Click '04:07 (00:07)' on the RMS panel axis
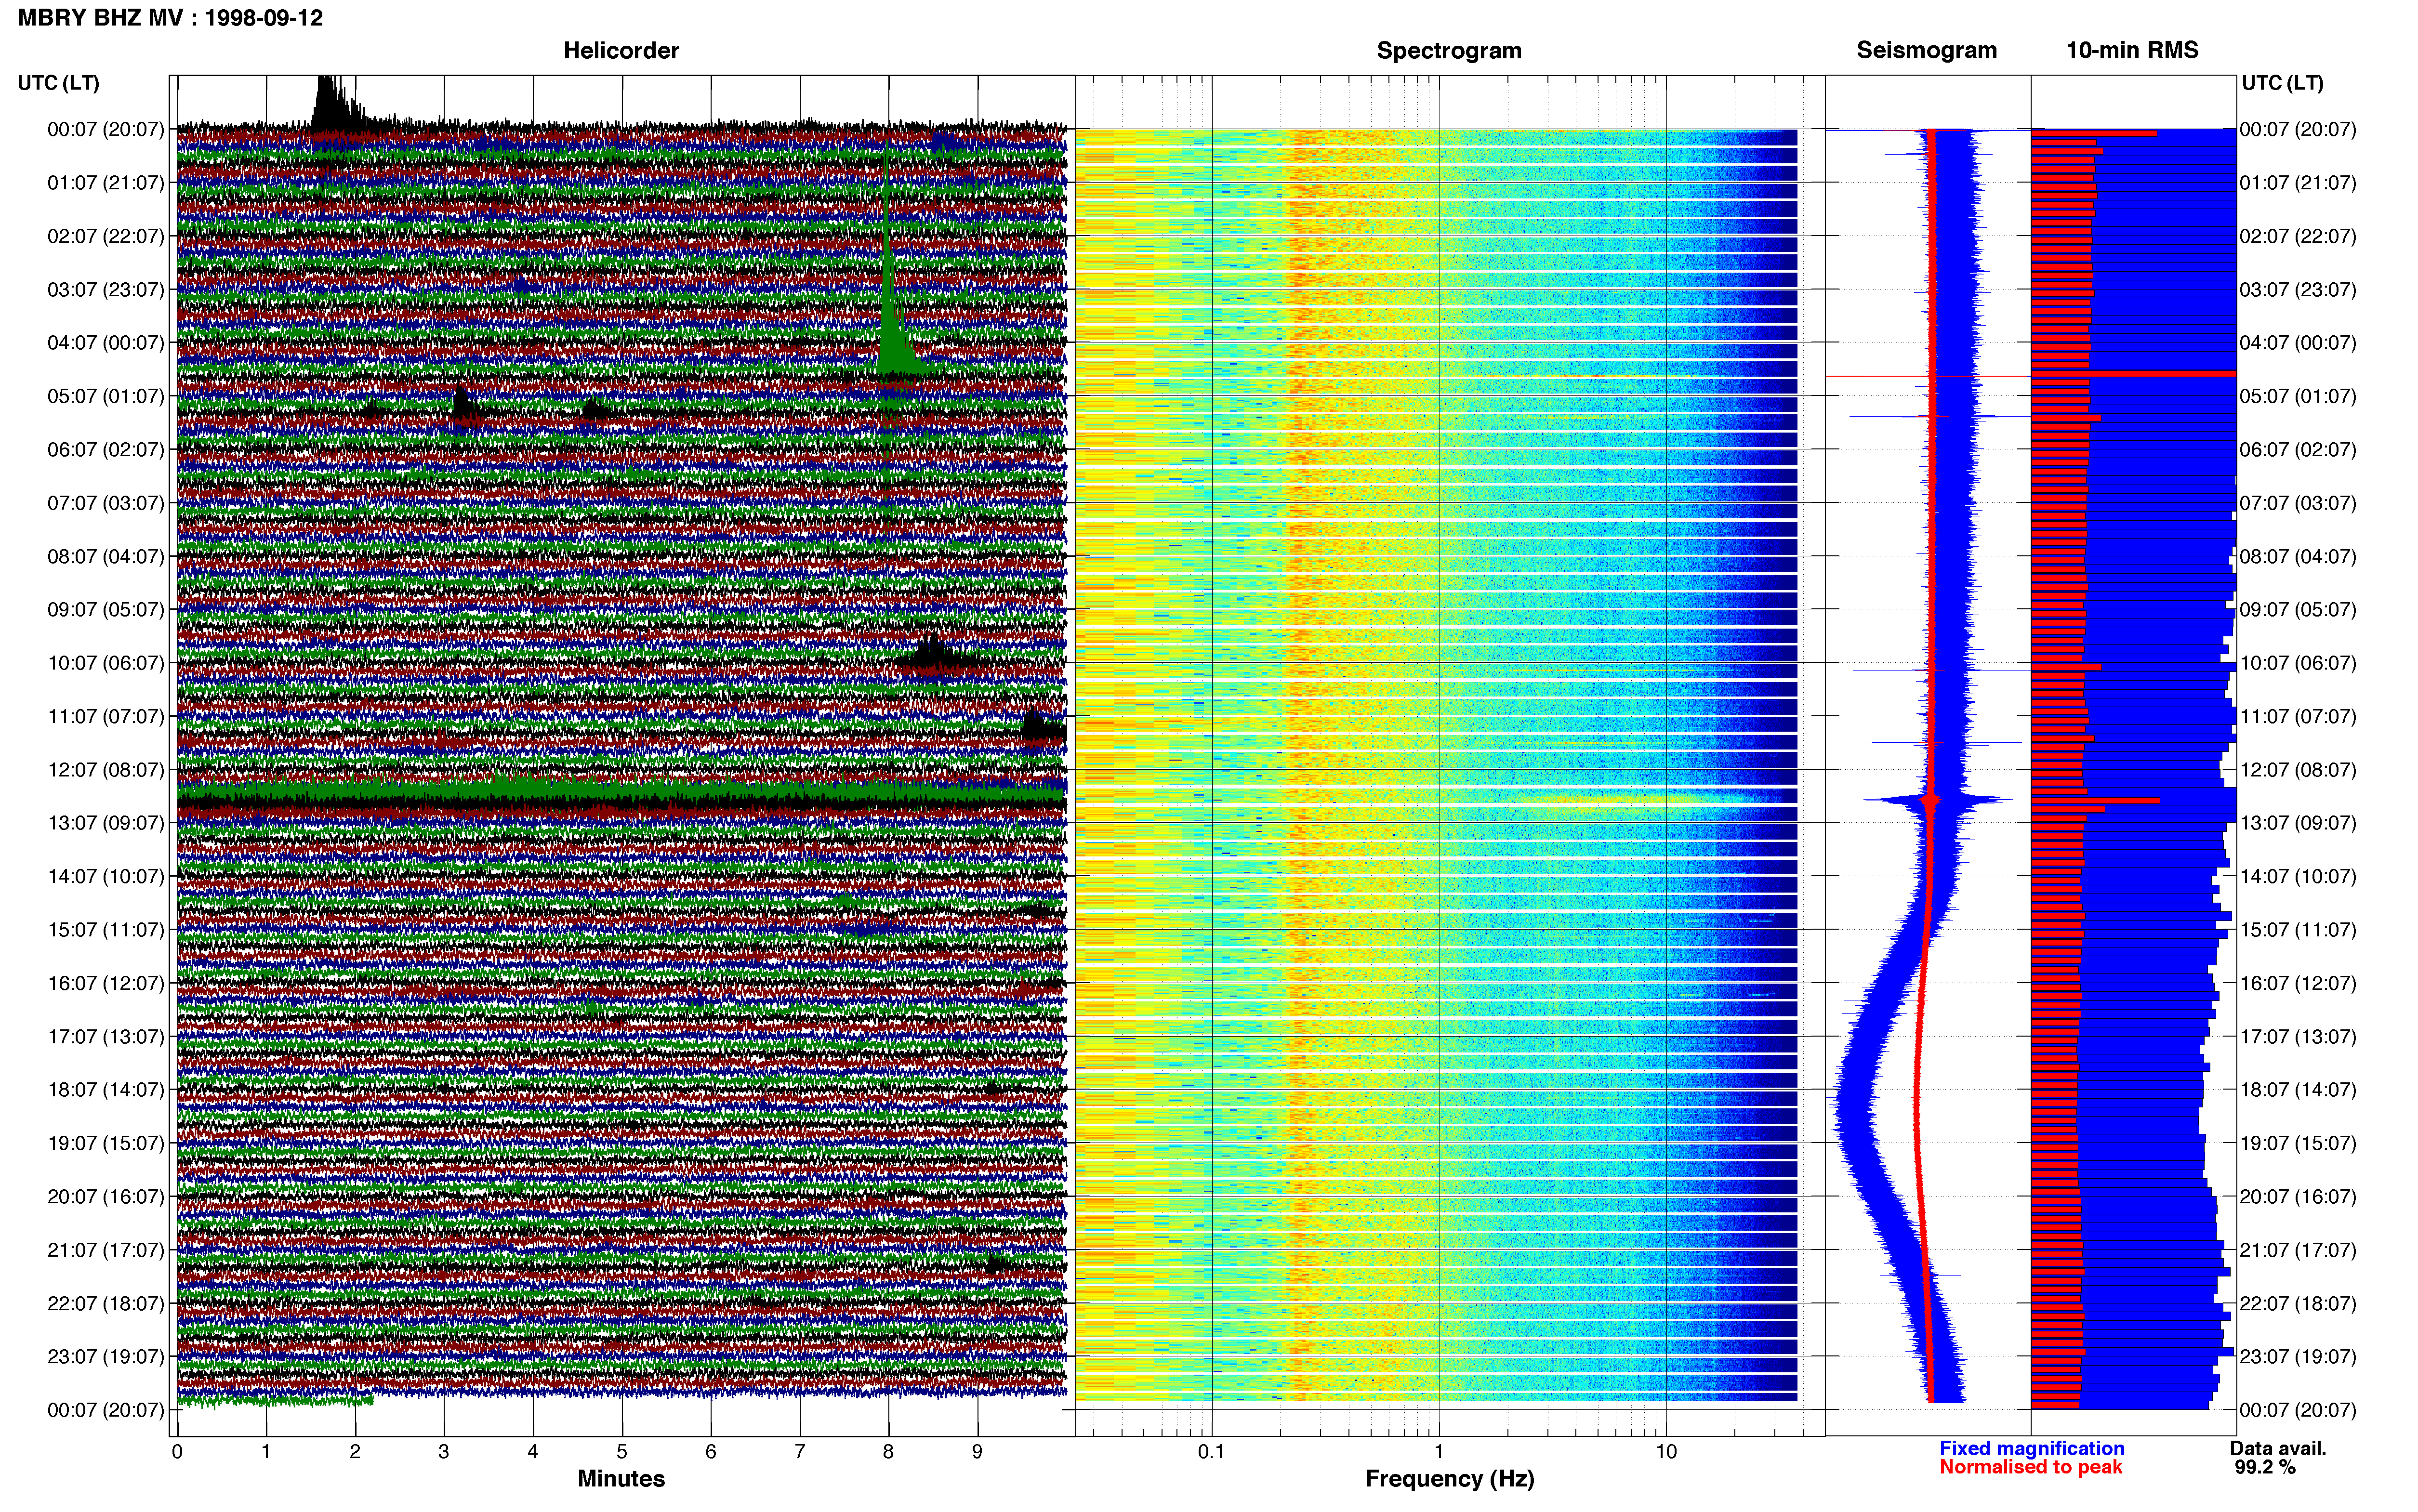Viewport: 2418px width, 1512px height. pyautogui.click(x=2298, y=343)
